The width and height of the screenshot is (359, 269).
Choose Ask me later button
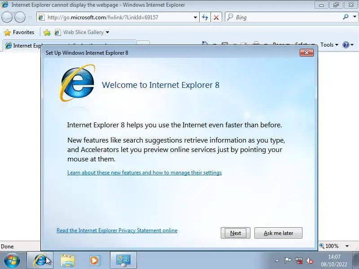point(278,233)
